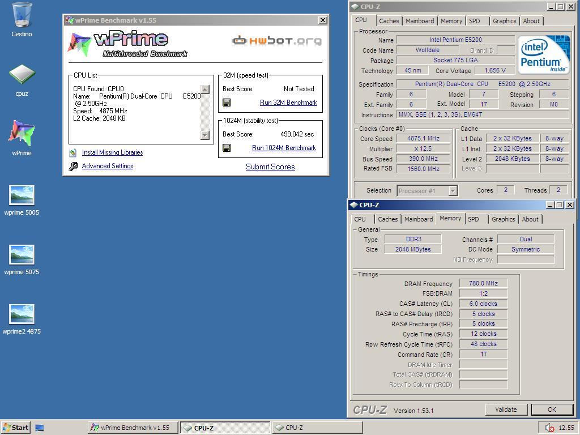Select the 'wprime 5005' image file icon
Image resolution: width=580 pixels, height=435 pixels.
(x=22, y=195)
